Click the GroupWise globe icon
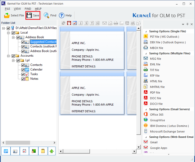Image resolution: width=195 pixels, height=162 pixels. click(146, 120)
